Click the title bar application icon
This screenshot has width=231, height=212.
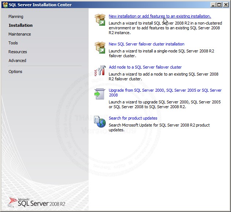click(x=5, y=5)
